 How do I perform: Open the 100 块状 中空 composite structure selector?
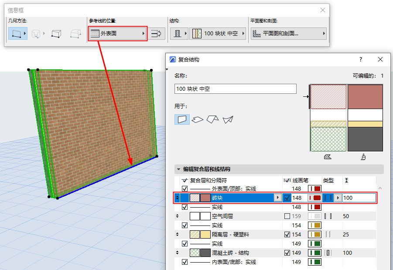pos(218,33)
